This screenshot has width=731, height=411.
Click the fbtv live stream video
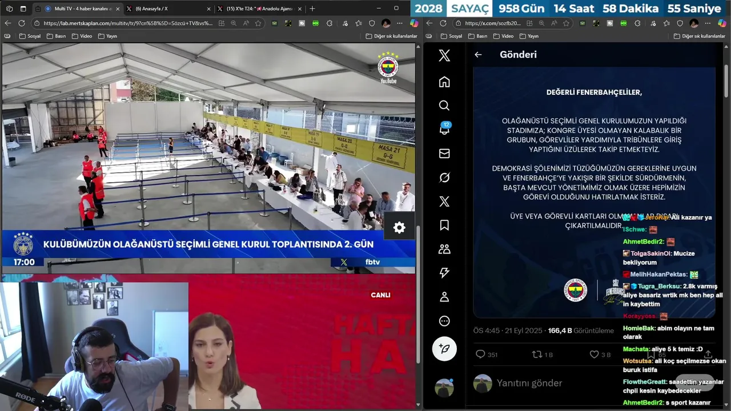coord(208,158)
